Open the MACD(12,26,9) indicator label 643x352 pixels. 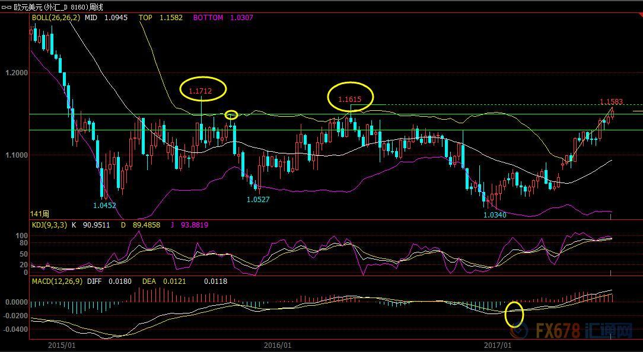coord(57,281)
